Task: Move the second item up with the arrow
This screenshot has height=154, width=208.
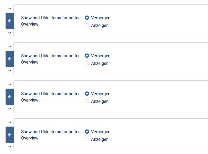Action: pos(10,47)
